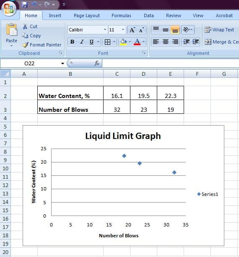This screenshot has width=239, height=257.
Task: Redo the last undone action
Action: 47,4
